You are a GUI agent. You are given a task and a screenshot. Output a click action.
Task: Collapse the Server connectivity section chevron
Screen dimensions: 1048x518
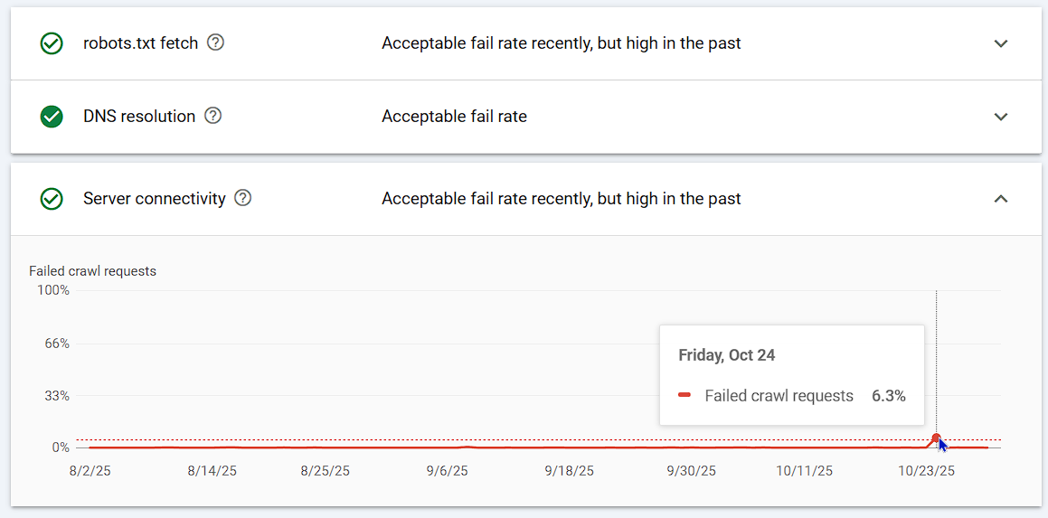1000,199
